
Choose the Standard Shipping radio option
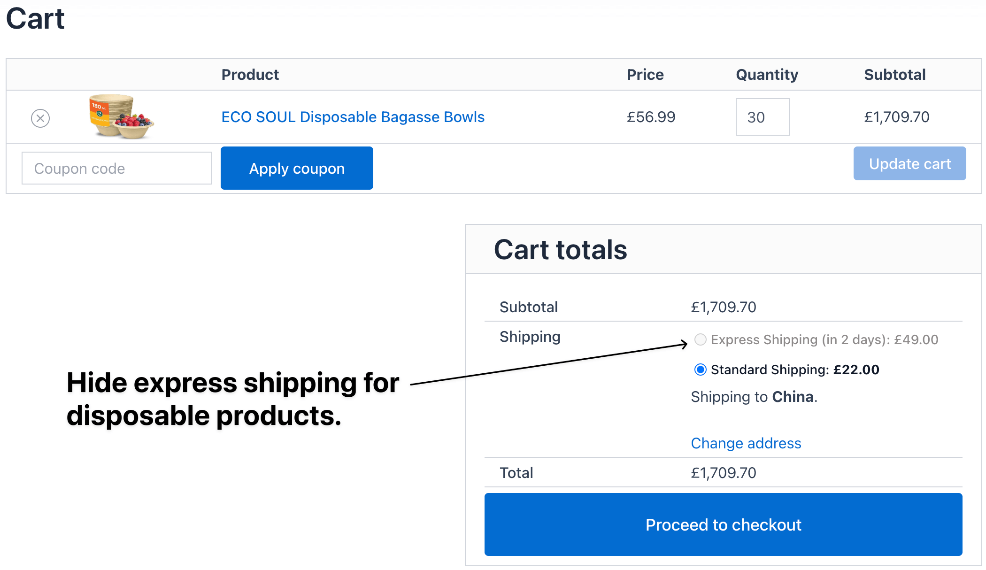(700, 370)
